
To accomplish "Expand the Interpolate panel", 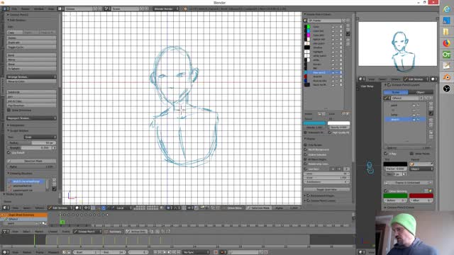I will click(x=16, y=125).
